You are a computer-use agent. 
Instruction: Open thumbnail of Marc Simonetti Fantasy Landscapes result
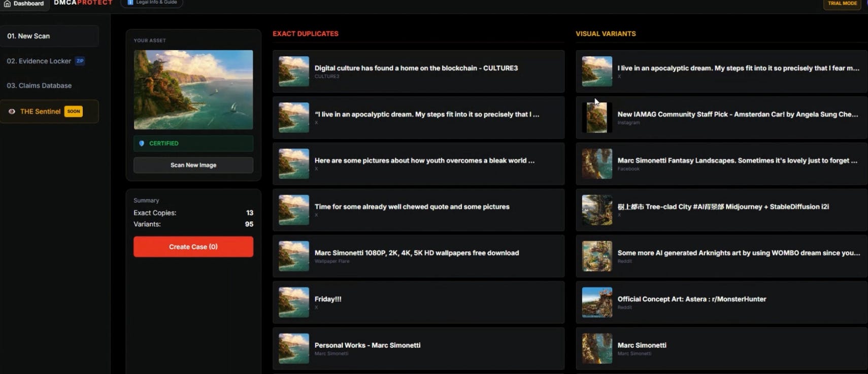pos(597,163)
